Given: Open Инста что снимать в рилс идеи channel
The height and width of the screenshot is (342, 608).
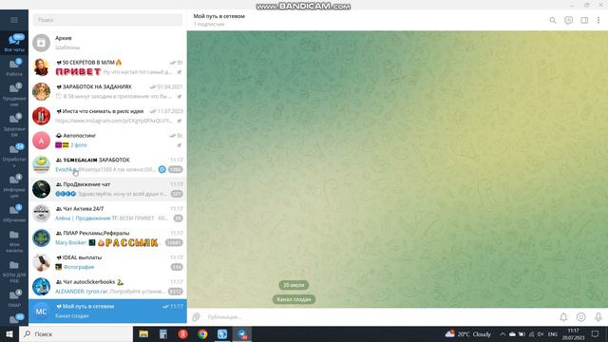Looking at the screenshot, I should tap(107, 116).
